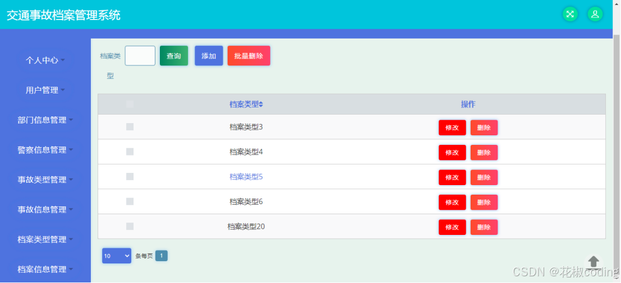
Task: Select the 档案类型6 cell text
Action: click(x=246, y=202)
